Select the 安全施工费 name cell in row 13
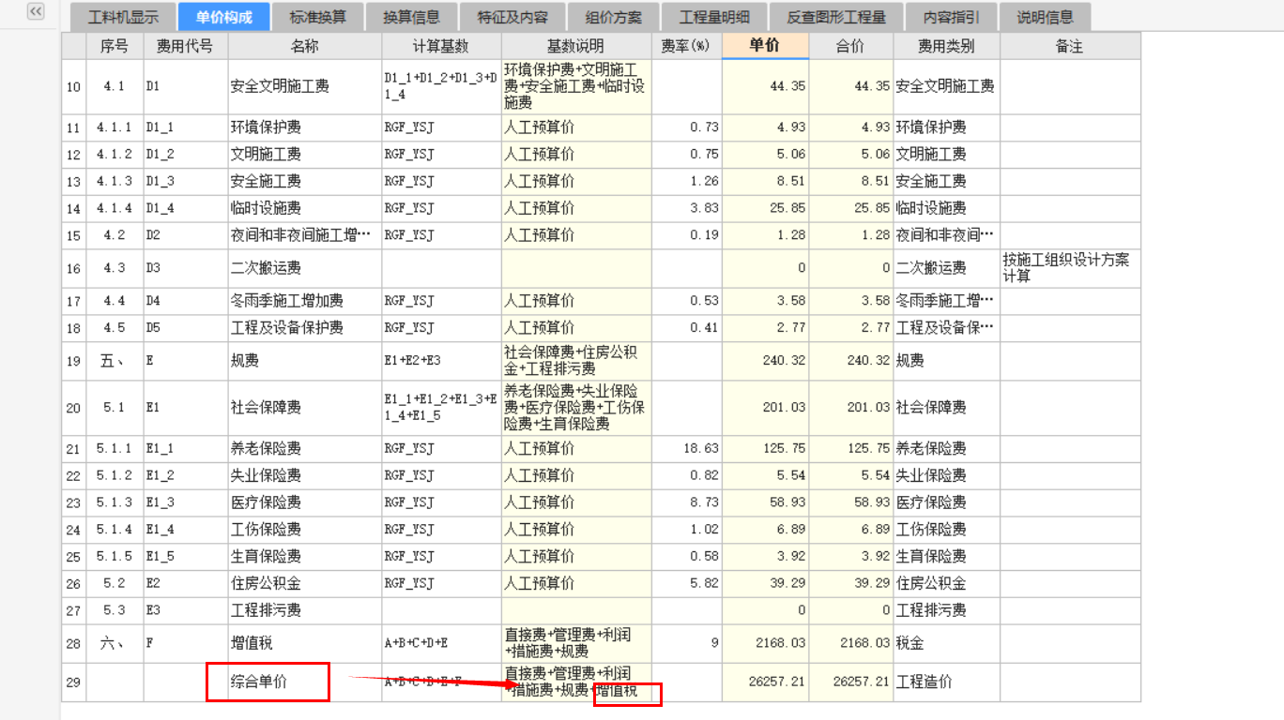The height and width of the screenshot is (720, 1284). [305, 181]
